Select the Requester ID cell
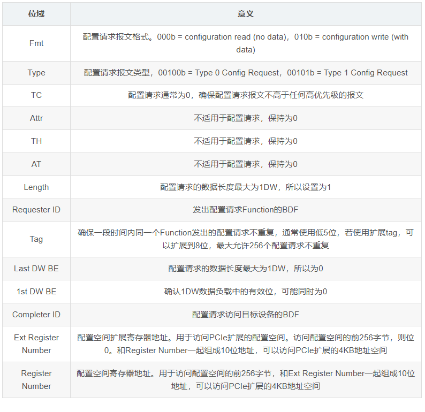Screen dimensions: 425x412 click(x=36, y=210)
